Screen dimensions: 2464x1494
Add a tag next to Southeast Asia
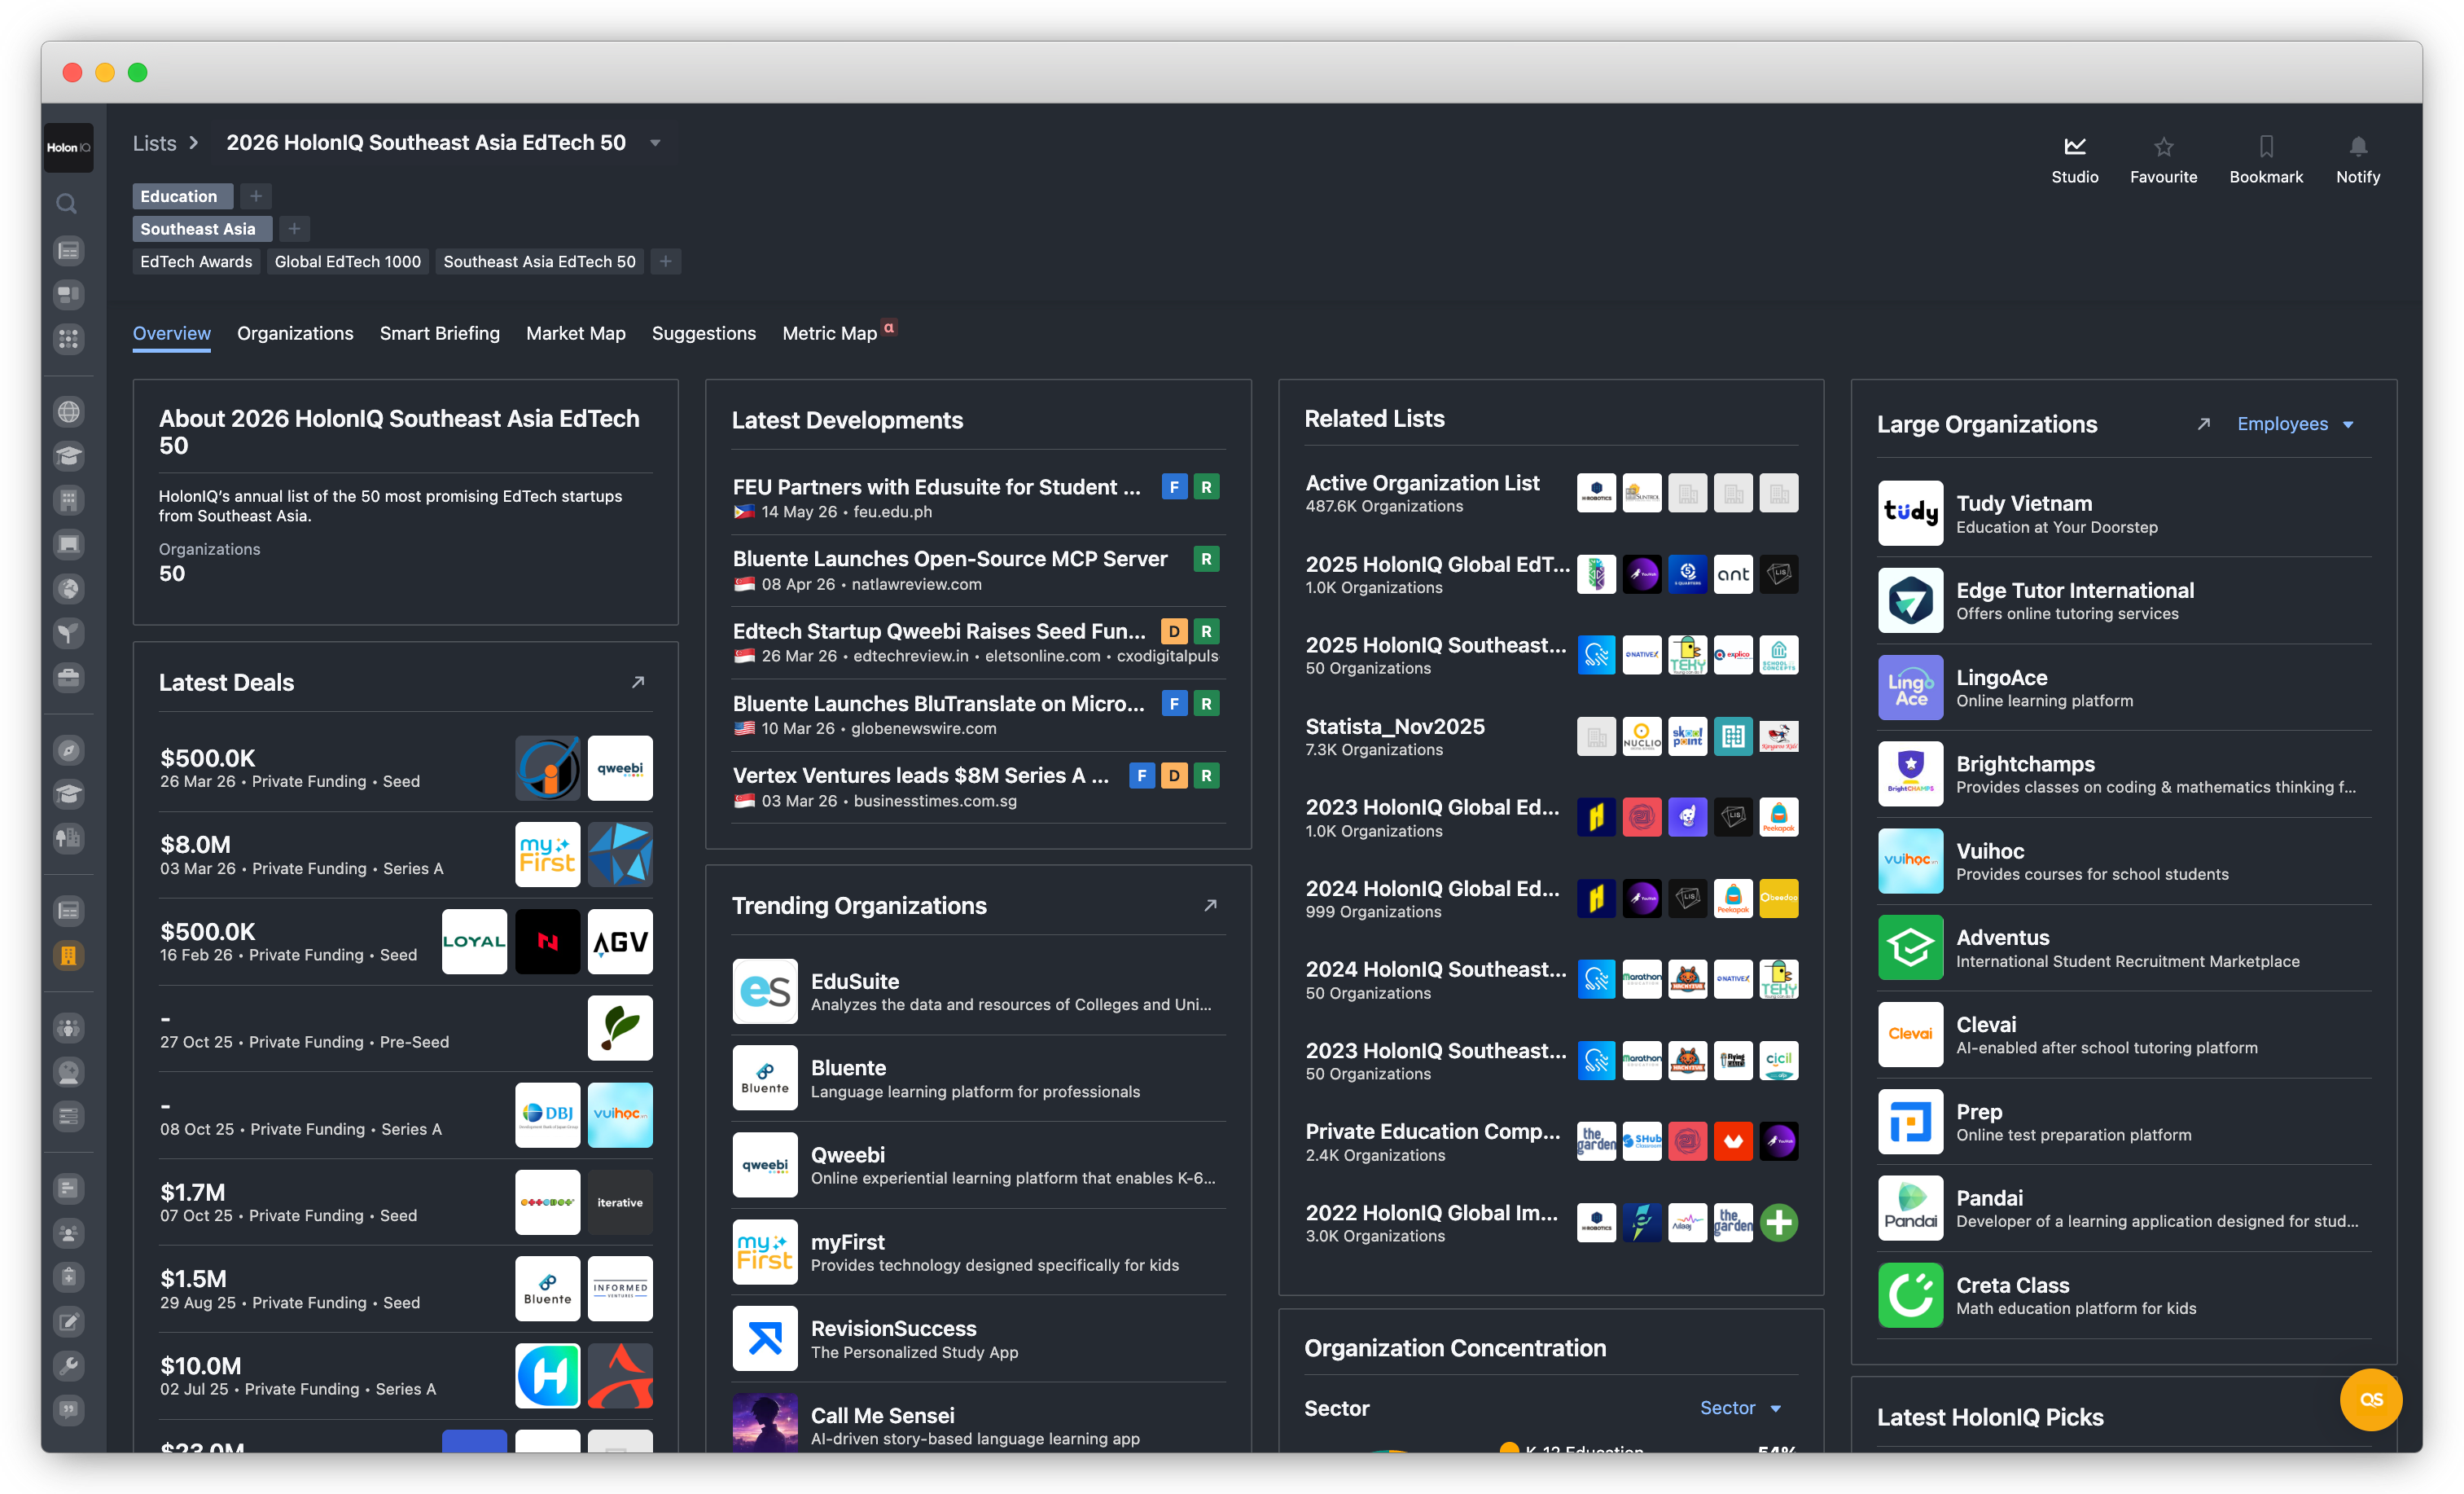[294, 229]
